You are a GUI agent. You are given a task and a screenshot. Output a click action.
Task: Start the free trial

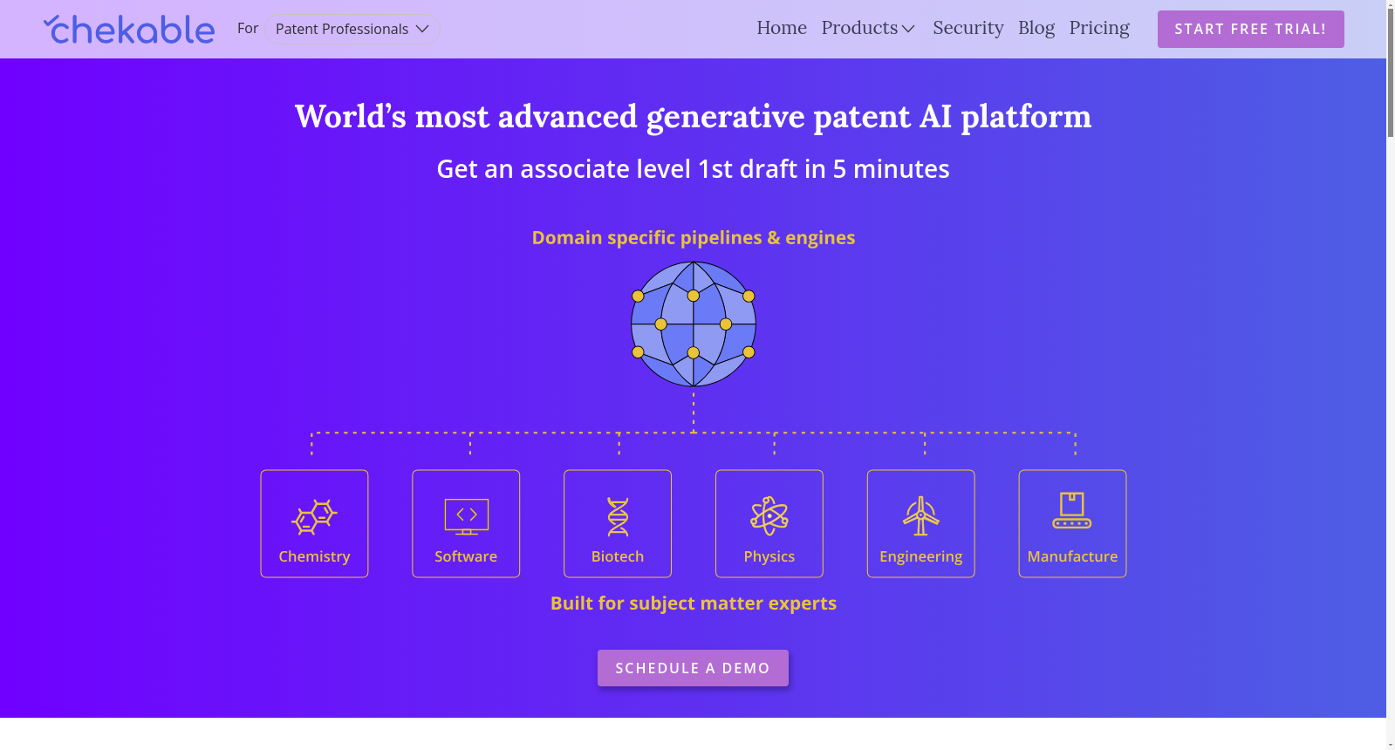pyautogui.click(x=1251, y=29)
